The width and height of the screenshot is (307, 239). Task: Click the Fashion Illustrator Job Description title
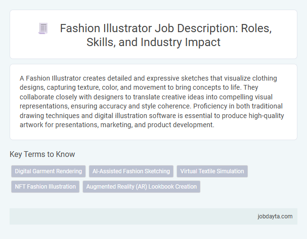[165, 35]
